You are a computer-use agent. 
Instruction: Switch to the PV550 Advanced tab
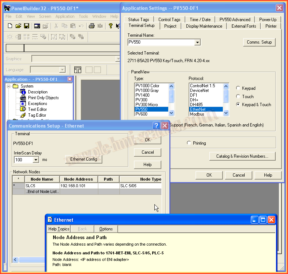(235, 20)
